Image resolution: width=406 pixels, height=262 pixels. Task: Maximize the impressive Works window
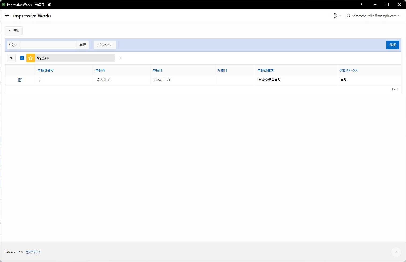[x=387, y=5]
